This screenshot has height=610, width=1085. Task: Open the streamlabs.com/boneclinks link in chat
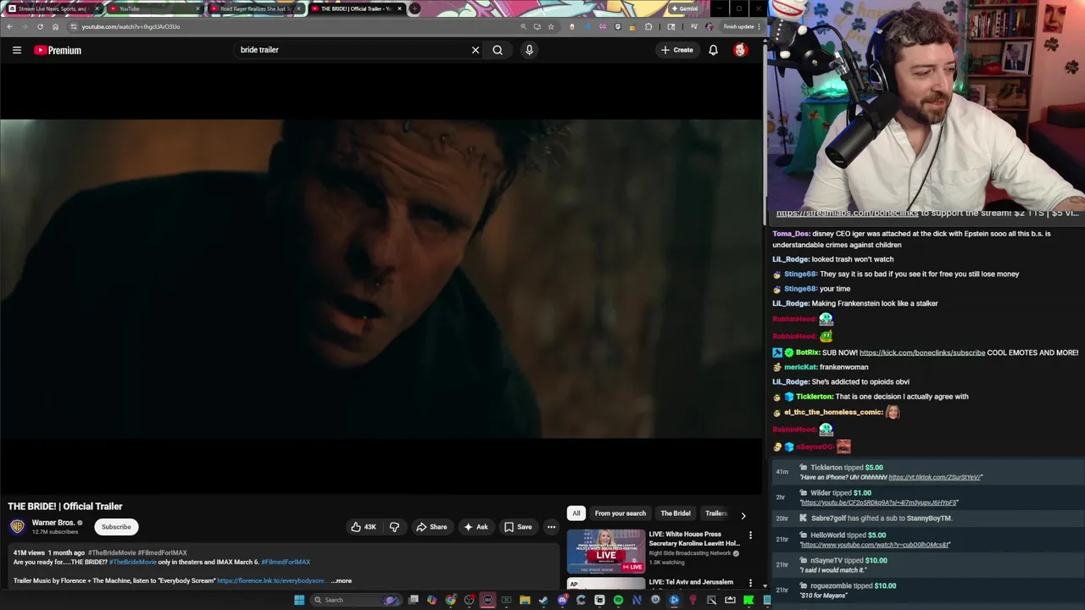(847, 213)
